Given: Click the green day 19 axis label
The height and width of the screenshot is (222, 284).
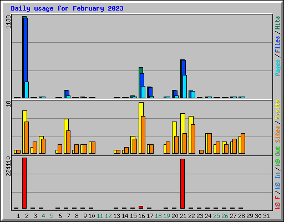Looking at the screenshot, I should pos(166,216).
